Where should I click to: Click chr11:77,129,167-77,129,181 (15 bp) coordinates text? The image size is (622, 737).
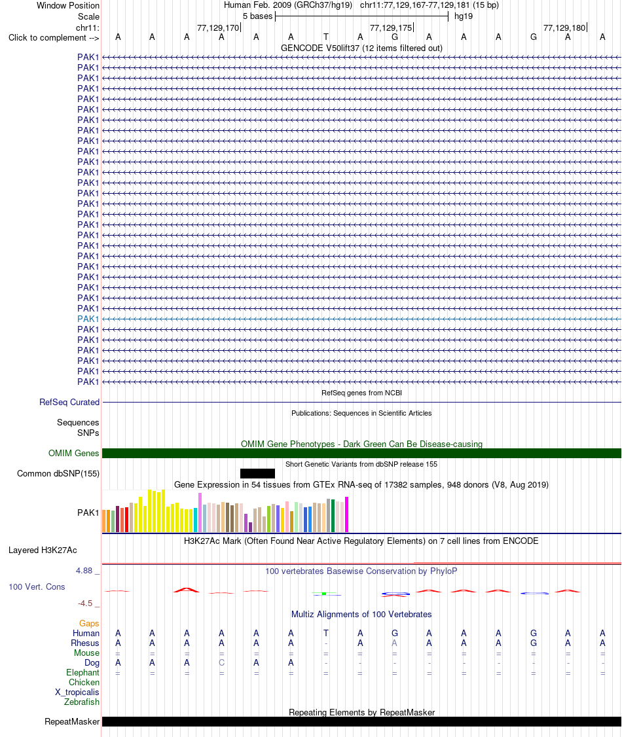(430, 5)
